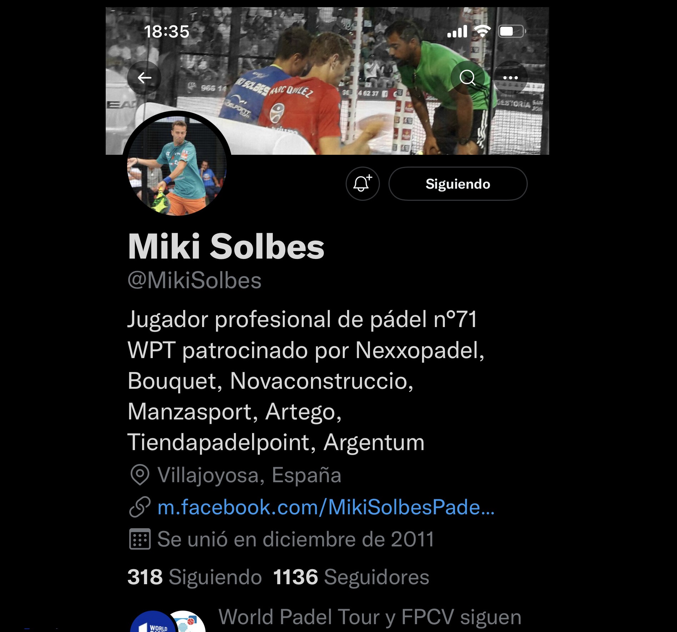Tap the back arrow icon
This screenshot has height=632, width=677.
click(x=144, y=77)
